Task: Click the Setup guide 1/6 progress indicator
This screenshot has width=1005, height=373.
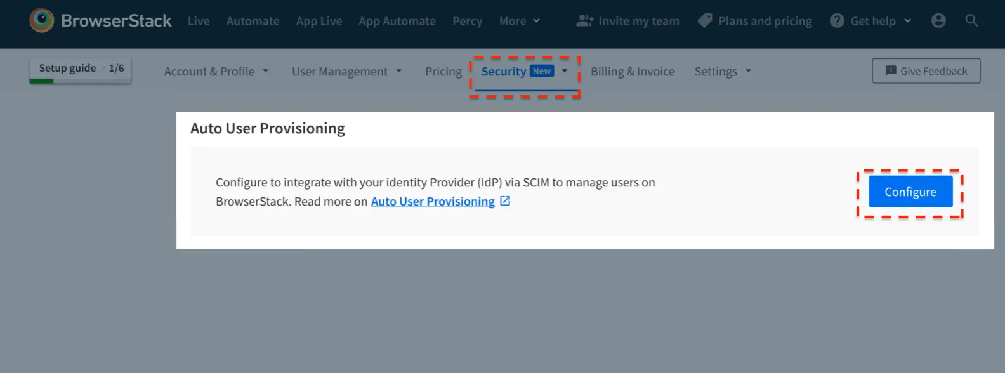Action: [x=81, y=69]
